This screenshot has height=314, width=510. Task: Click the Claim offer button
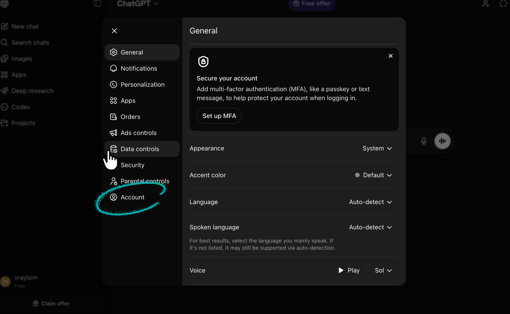pos(51,303)
